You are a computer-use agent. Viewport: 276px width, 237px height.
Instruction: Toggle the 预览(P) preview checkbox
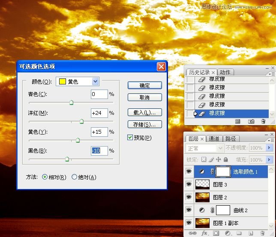tap(130, 137)
